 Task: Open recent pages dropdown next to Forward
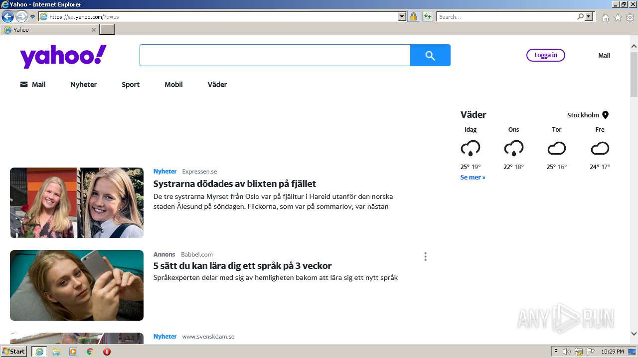click(x=33, y=16)
